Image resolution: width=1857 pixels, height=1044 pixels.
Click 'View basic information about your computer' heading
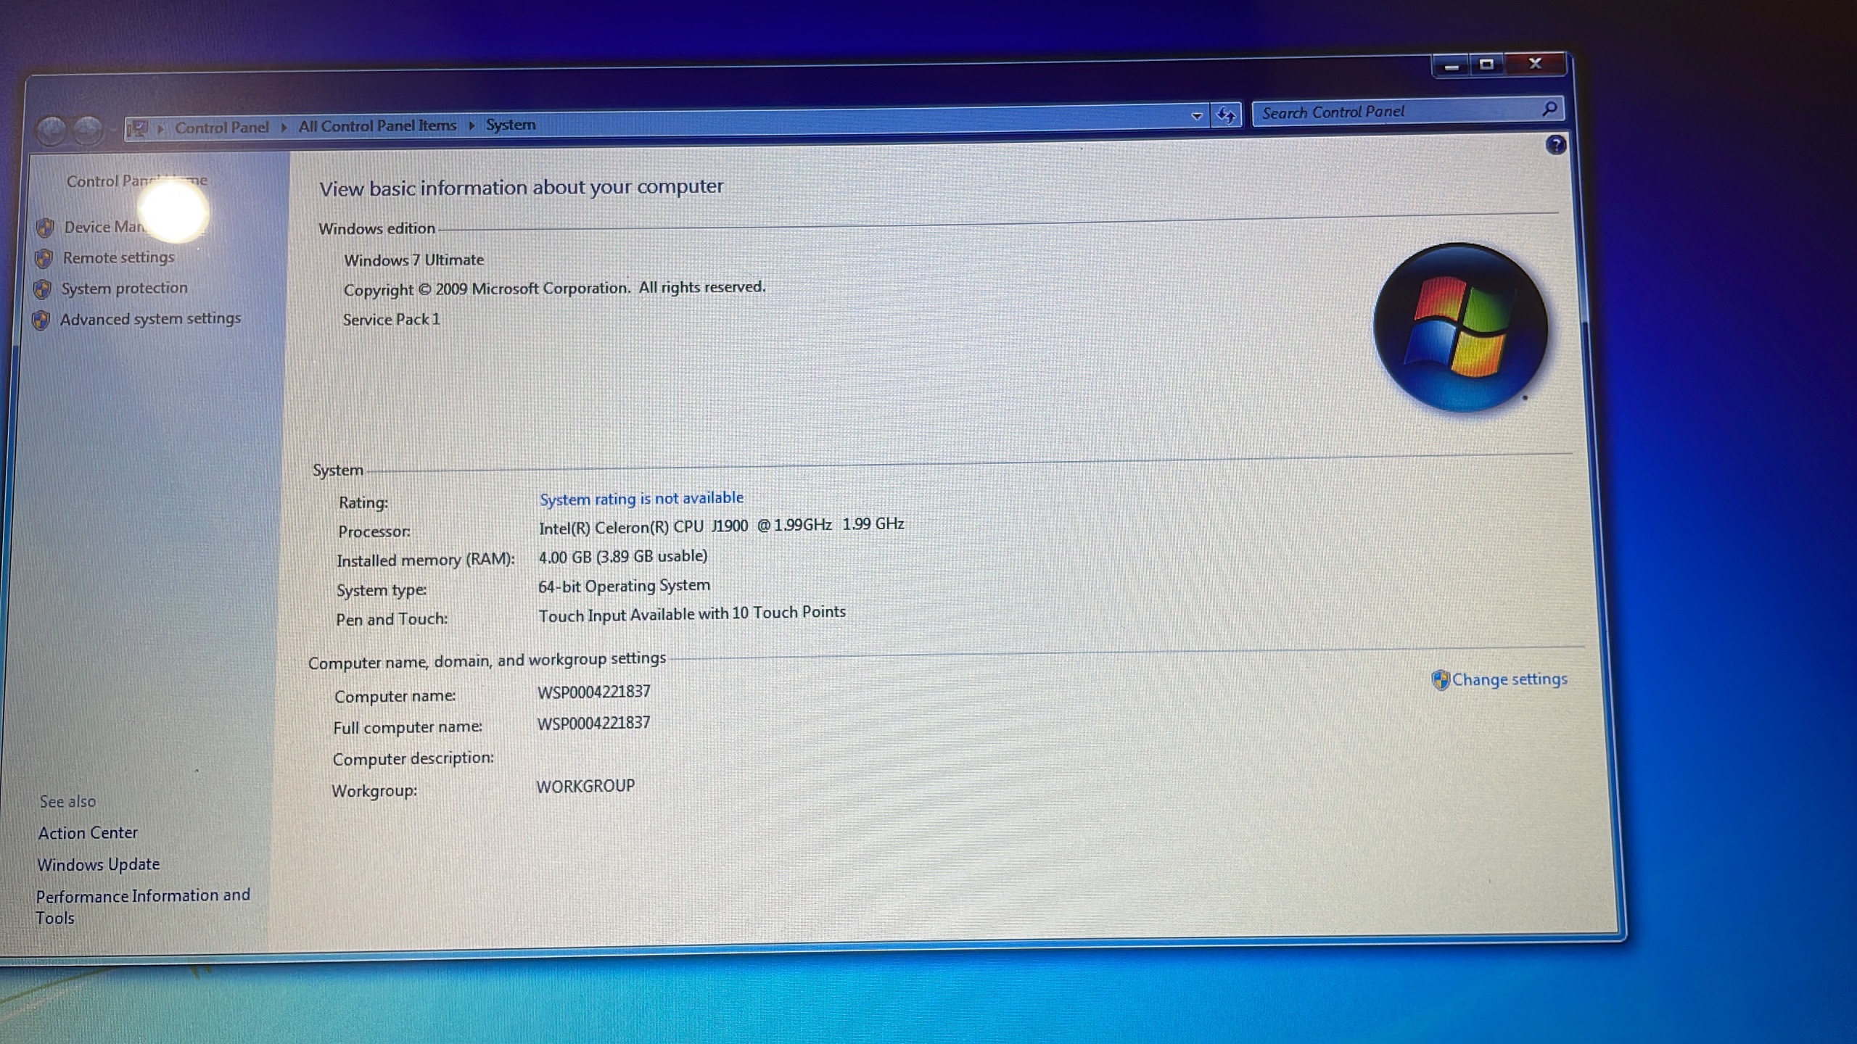click(x=522, y=188)
